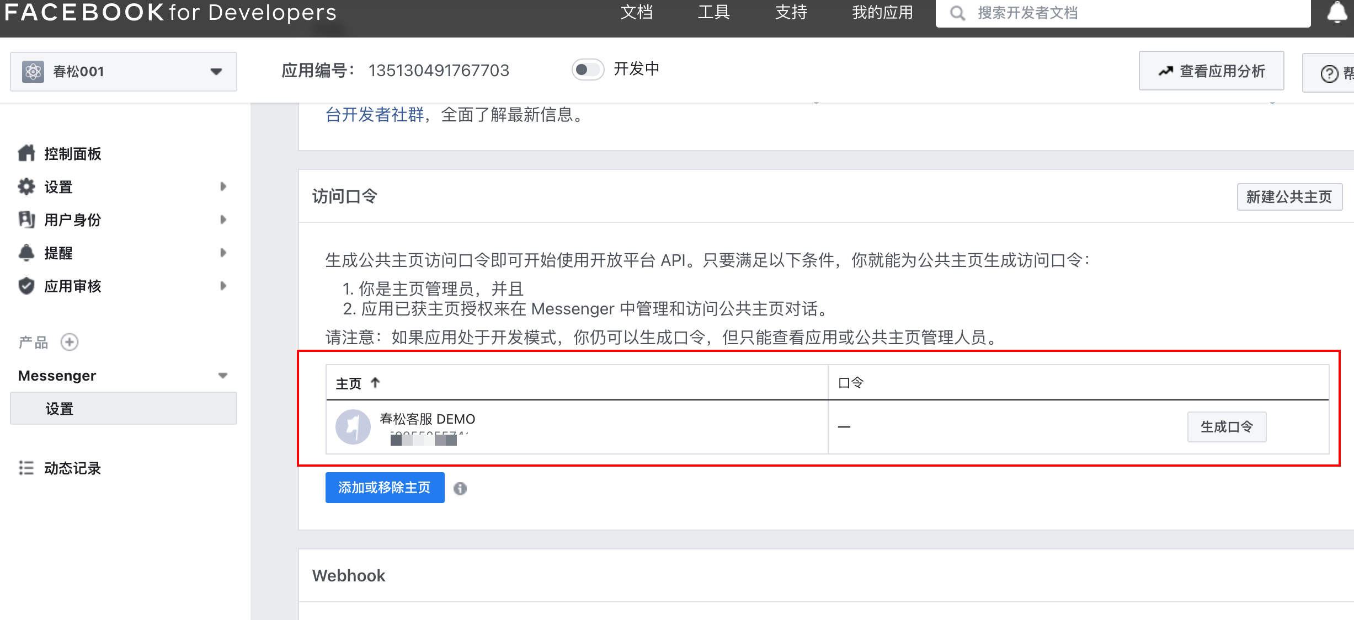Click the 提醒 bell icon in sidebar
This screenshot has width=1354, height=620.
pyautogui.click(x=26, y=253)
